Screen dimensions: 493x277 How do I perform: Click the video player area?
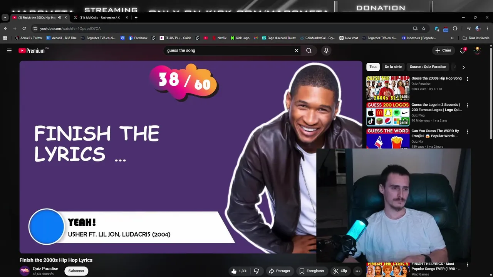[191, 157]
